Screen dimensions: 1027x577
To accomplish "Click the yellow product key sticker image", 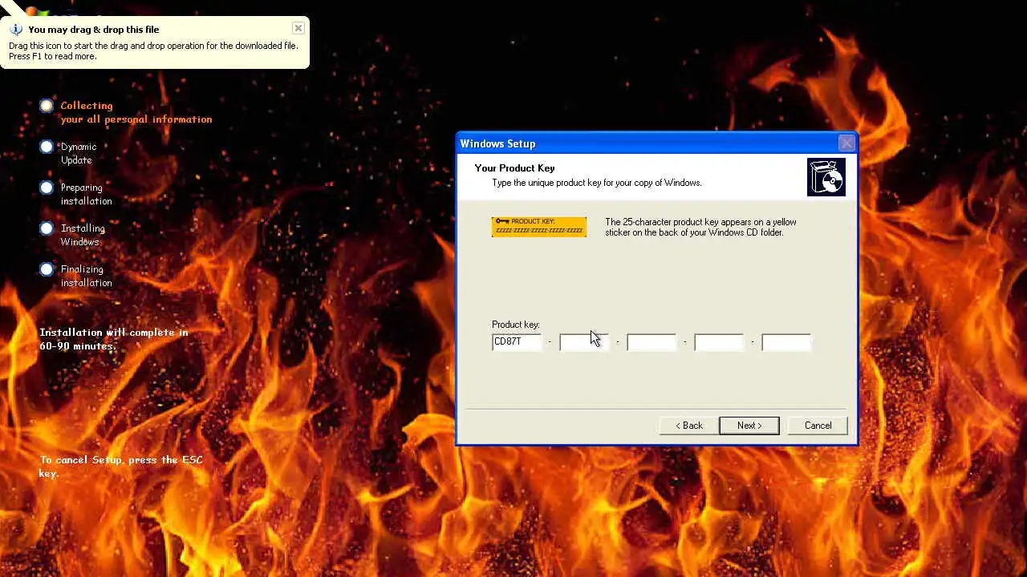I will pyautogui.click(x=539, y=227).
